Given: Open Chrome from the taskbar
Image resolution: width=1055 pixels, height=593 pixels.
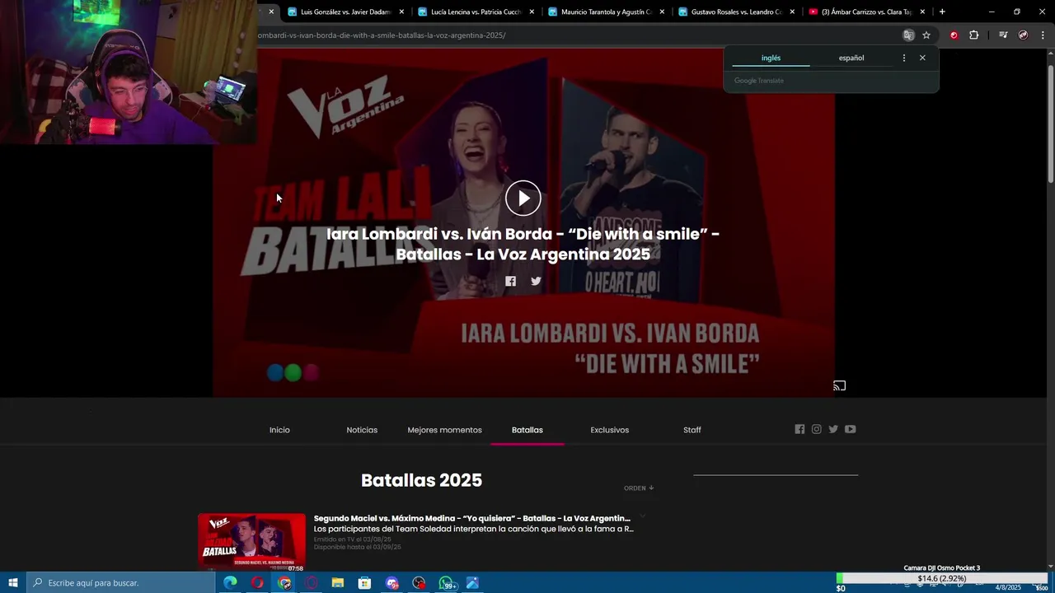Looking at the screenshot, I should click(x=284, y=582).
